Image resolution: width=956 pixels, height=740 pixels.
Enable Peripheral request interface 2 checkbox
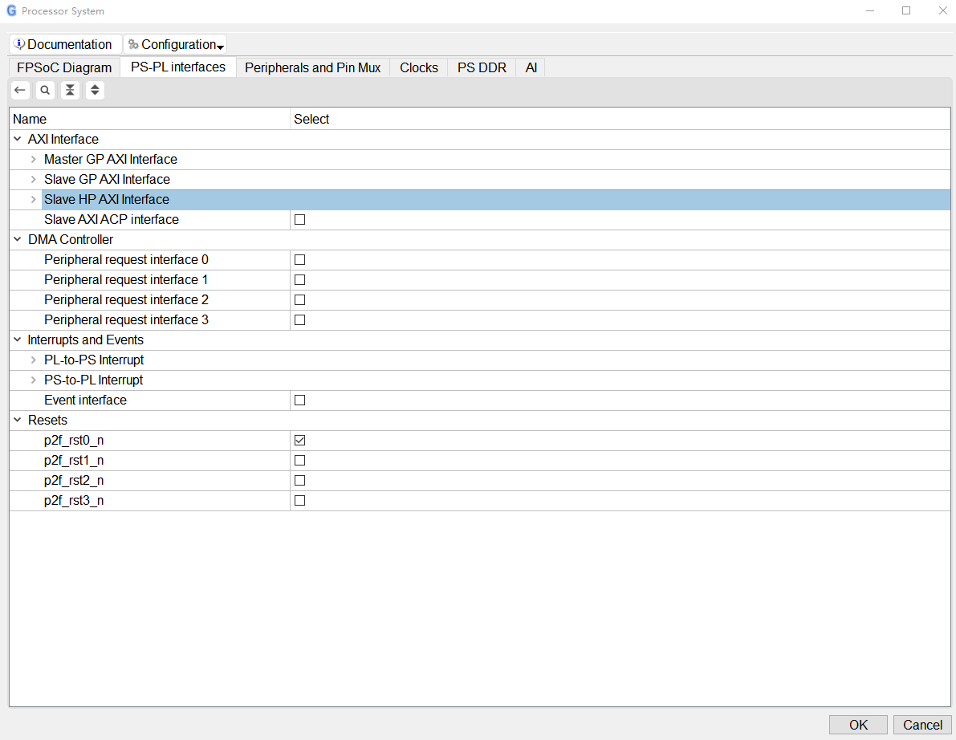(x=300, y=300)
